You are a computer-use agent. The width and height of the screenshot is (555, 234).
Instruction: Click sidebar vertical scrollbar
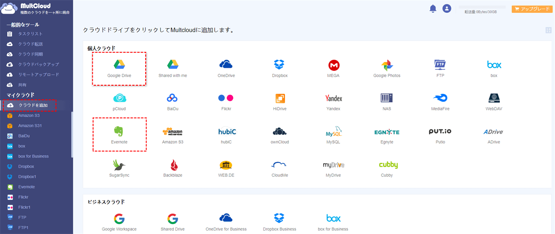point(72,135)
